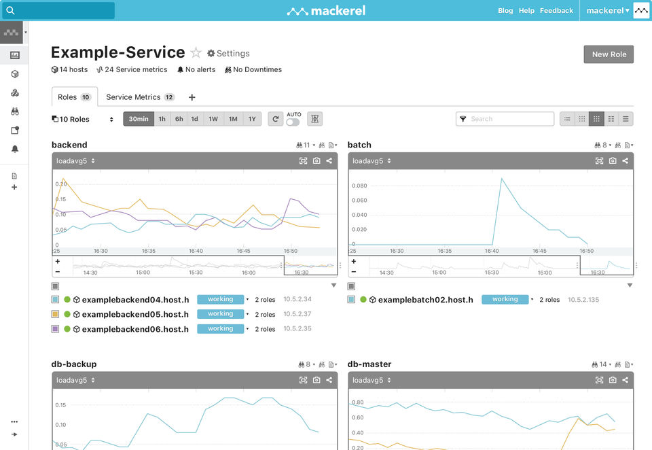Share the batch loadavg5 graph
Image resolution: width=652 pixels, height=450 pixels.
click(x=626, y=161)
